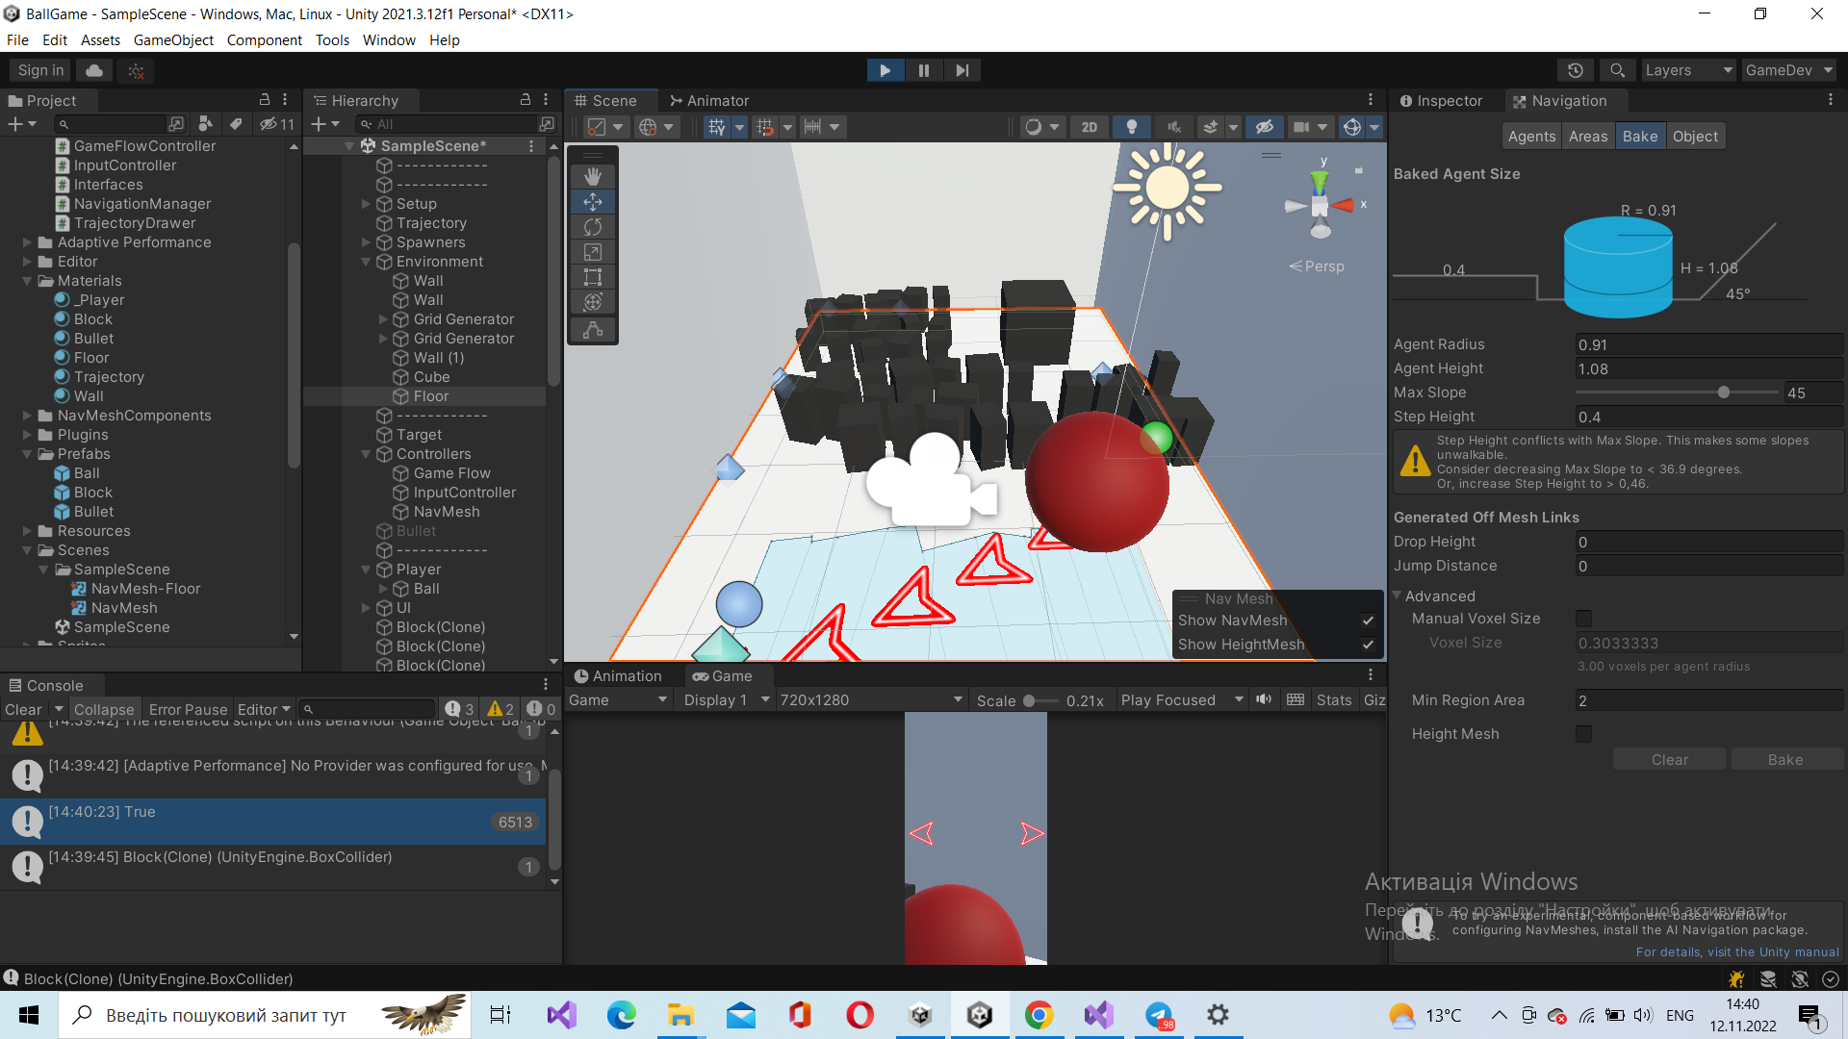This screenshot has height=1039, width=1848.
Task: Toggle Show NavMesh checkbox
Action: click(1368, 621)
